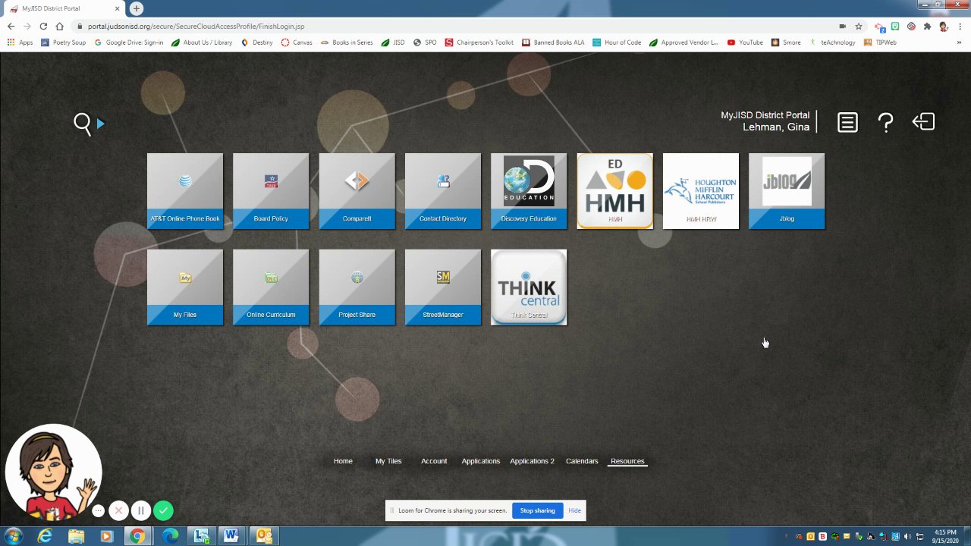Open the YouTube bookmark
The width and height of the screenshot is (971, 546).
coord(745,42)
